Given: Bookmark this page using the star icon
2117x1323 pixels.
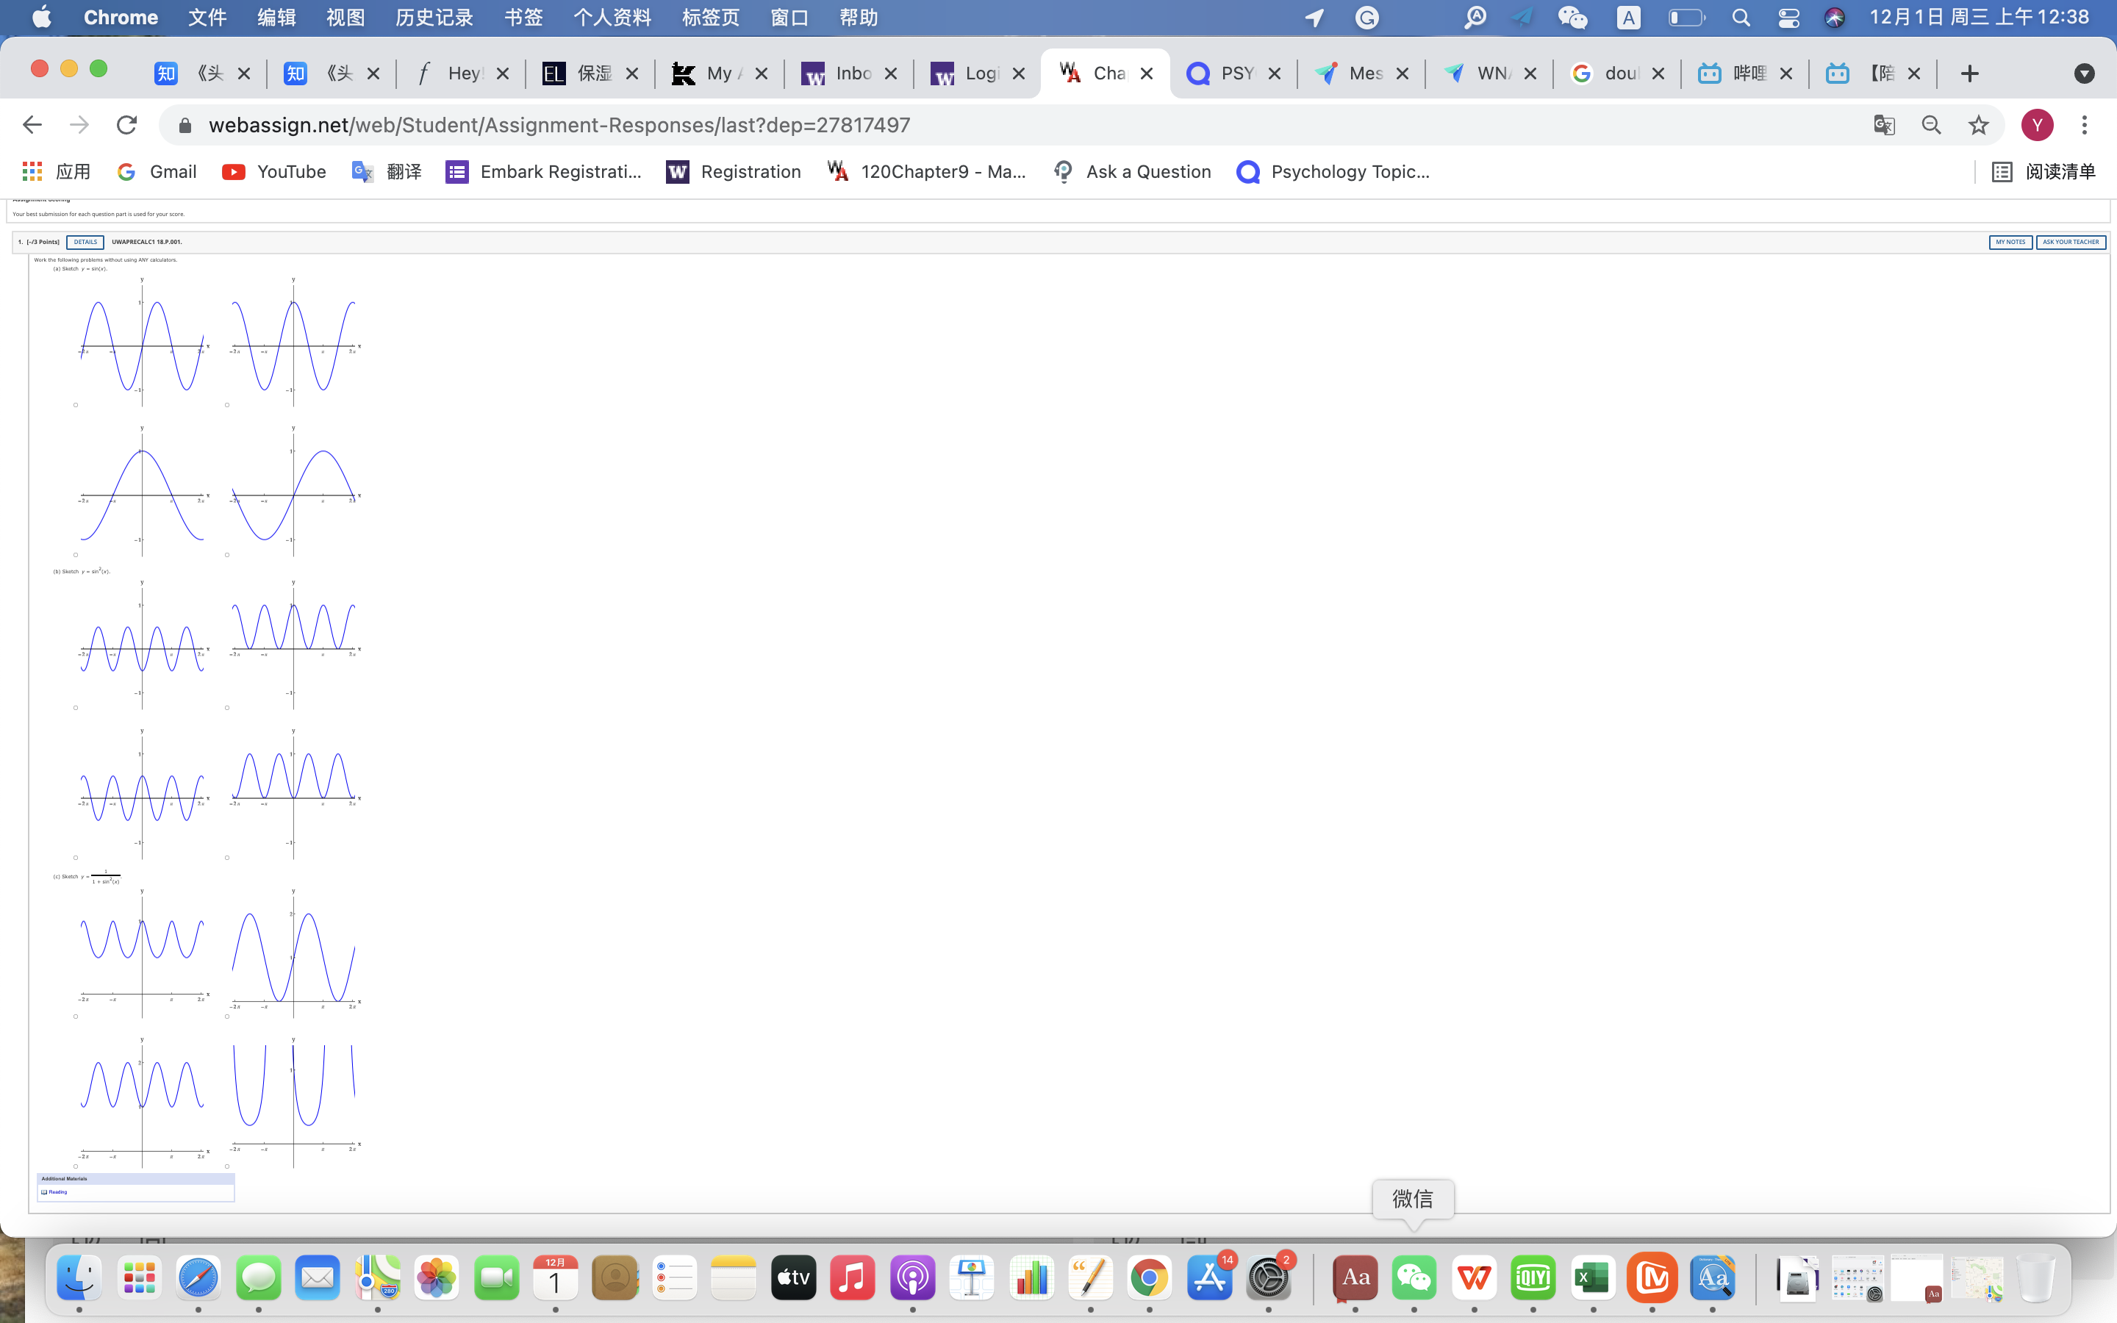Looking at the screenshot, I should tap(1979, 124).
